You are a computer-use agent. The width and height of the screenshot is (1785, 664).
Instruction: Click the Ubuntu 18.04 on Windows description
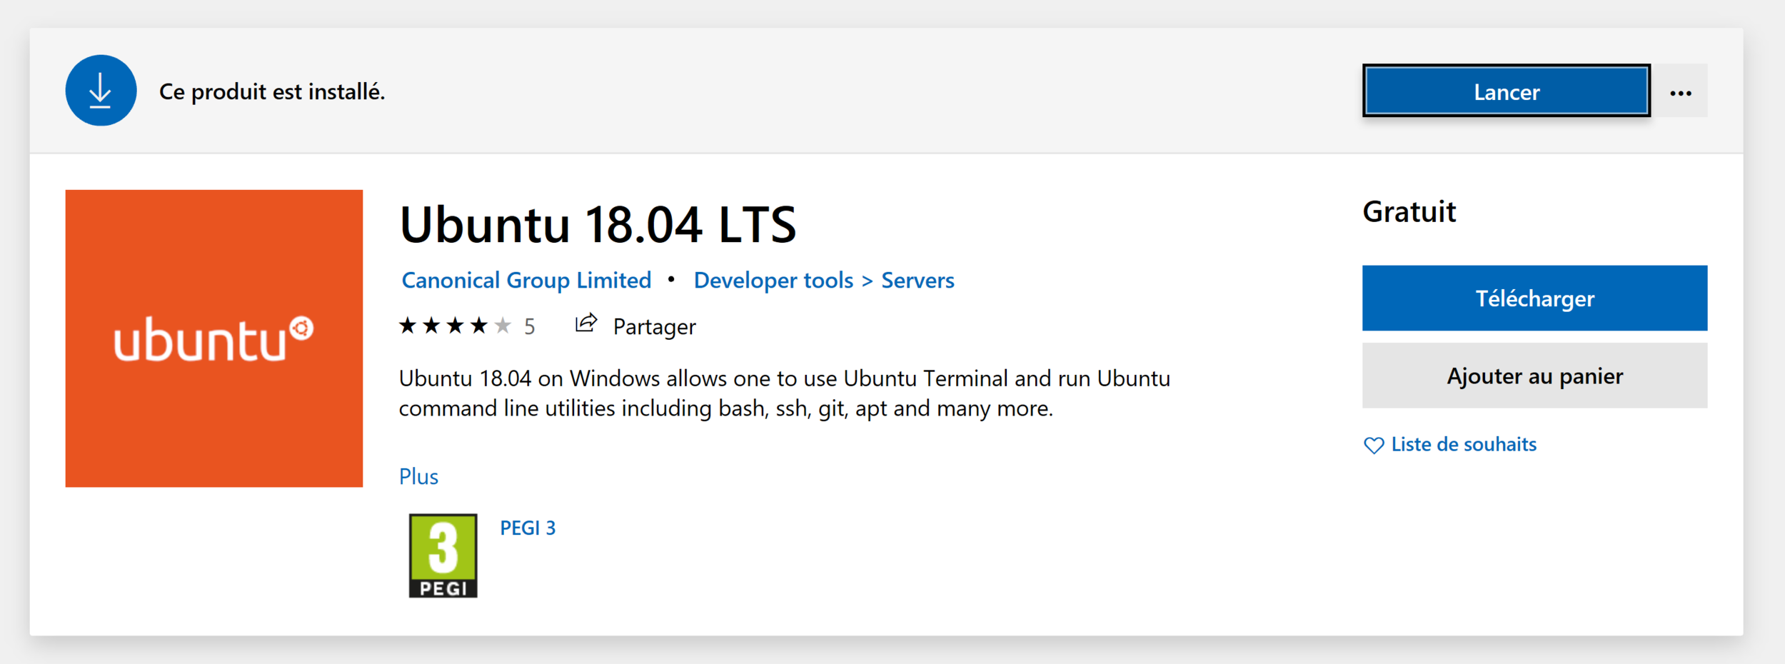[784, 393]
